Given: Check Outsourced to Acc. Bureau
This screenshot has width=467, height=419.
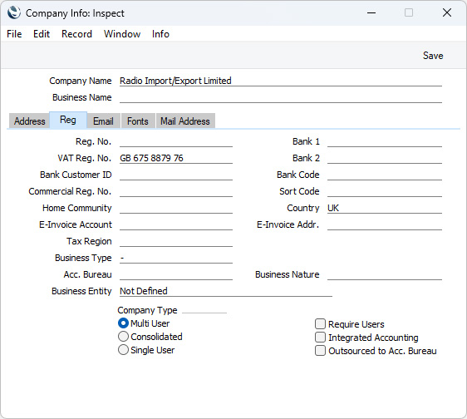Looking at the screenshot, I should point(320,351).
